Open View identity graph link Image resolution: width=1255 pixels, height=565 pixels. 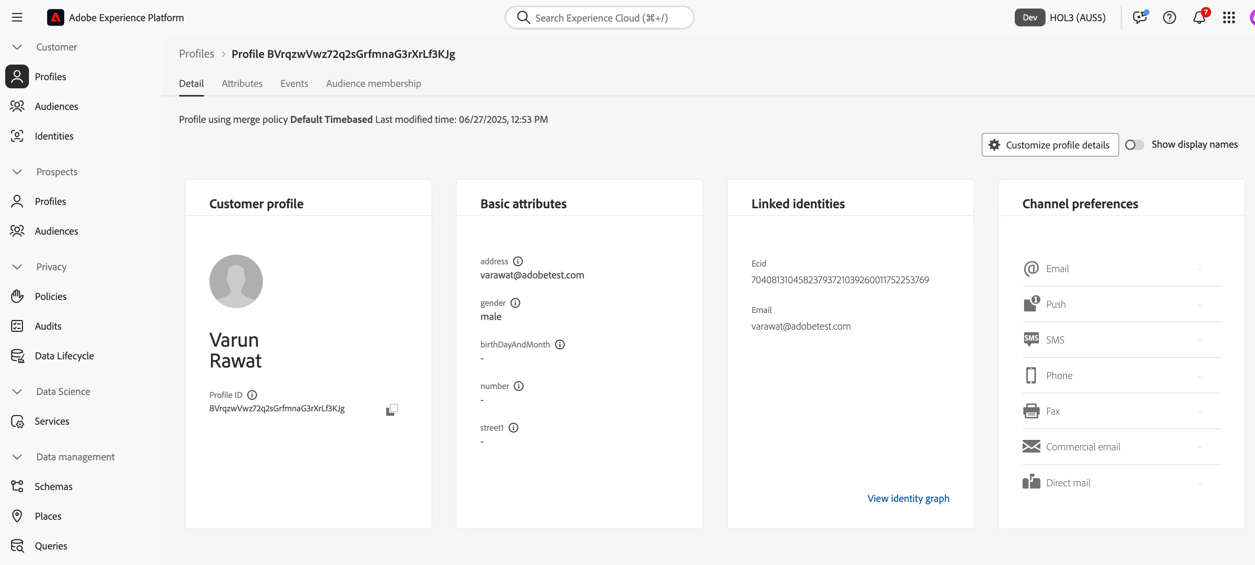click(908, 498)
